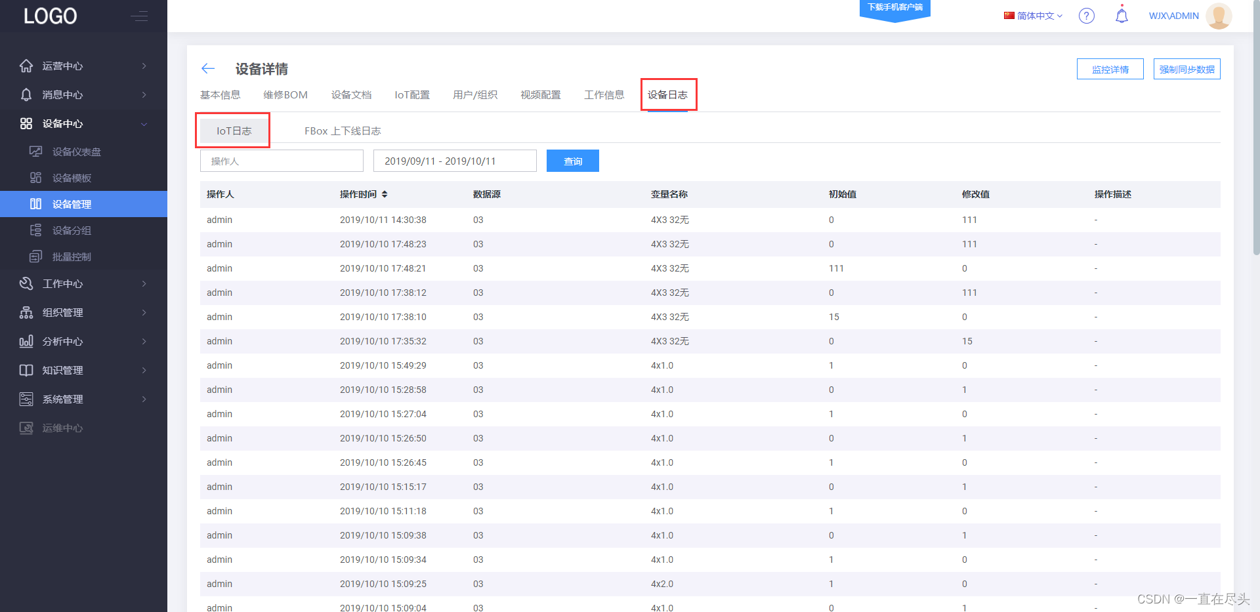Open the 简体中文 language dropdown
Image resolution: width=1260 pixels, height=612 pixels.
pyautogui.click(x=1033, y=16)
